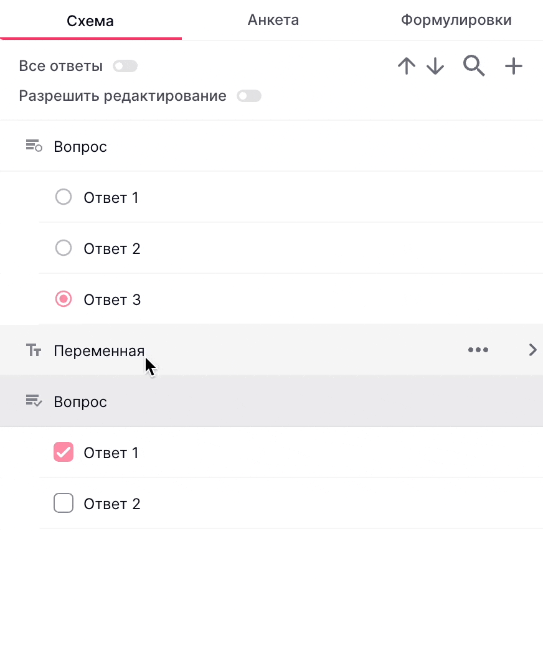Open the Формулировки tab
This screenshot has width=543, height=651.
[456, 20]
